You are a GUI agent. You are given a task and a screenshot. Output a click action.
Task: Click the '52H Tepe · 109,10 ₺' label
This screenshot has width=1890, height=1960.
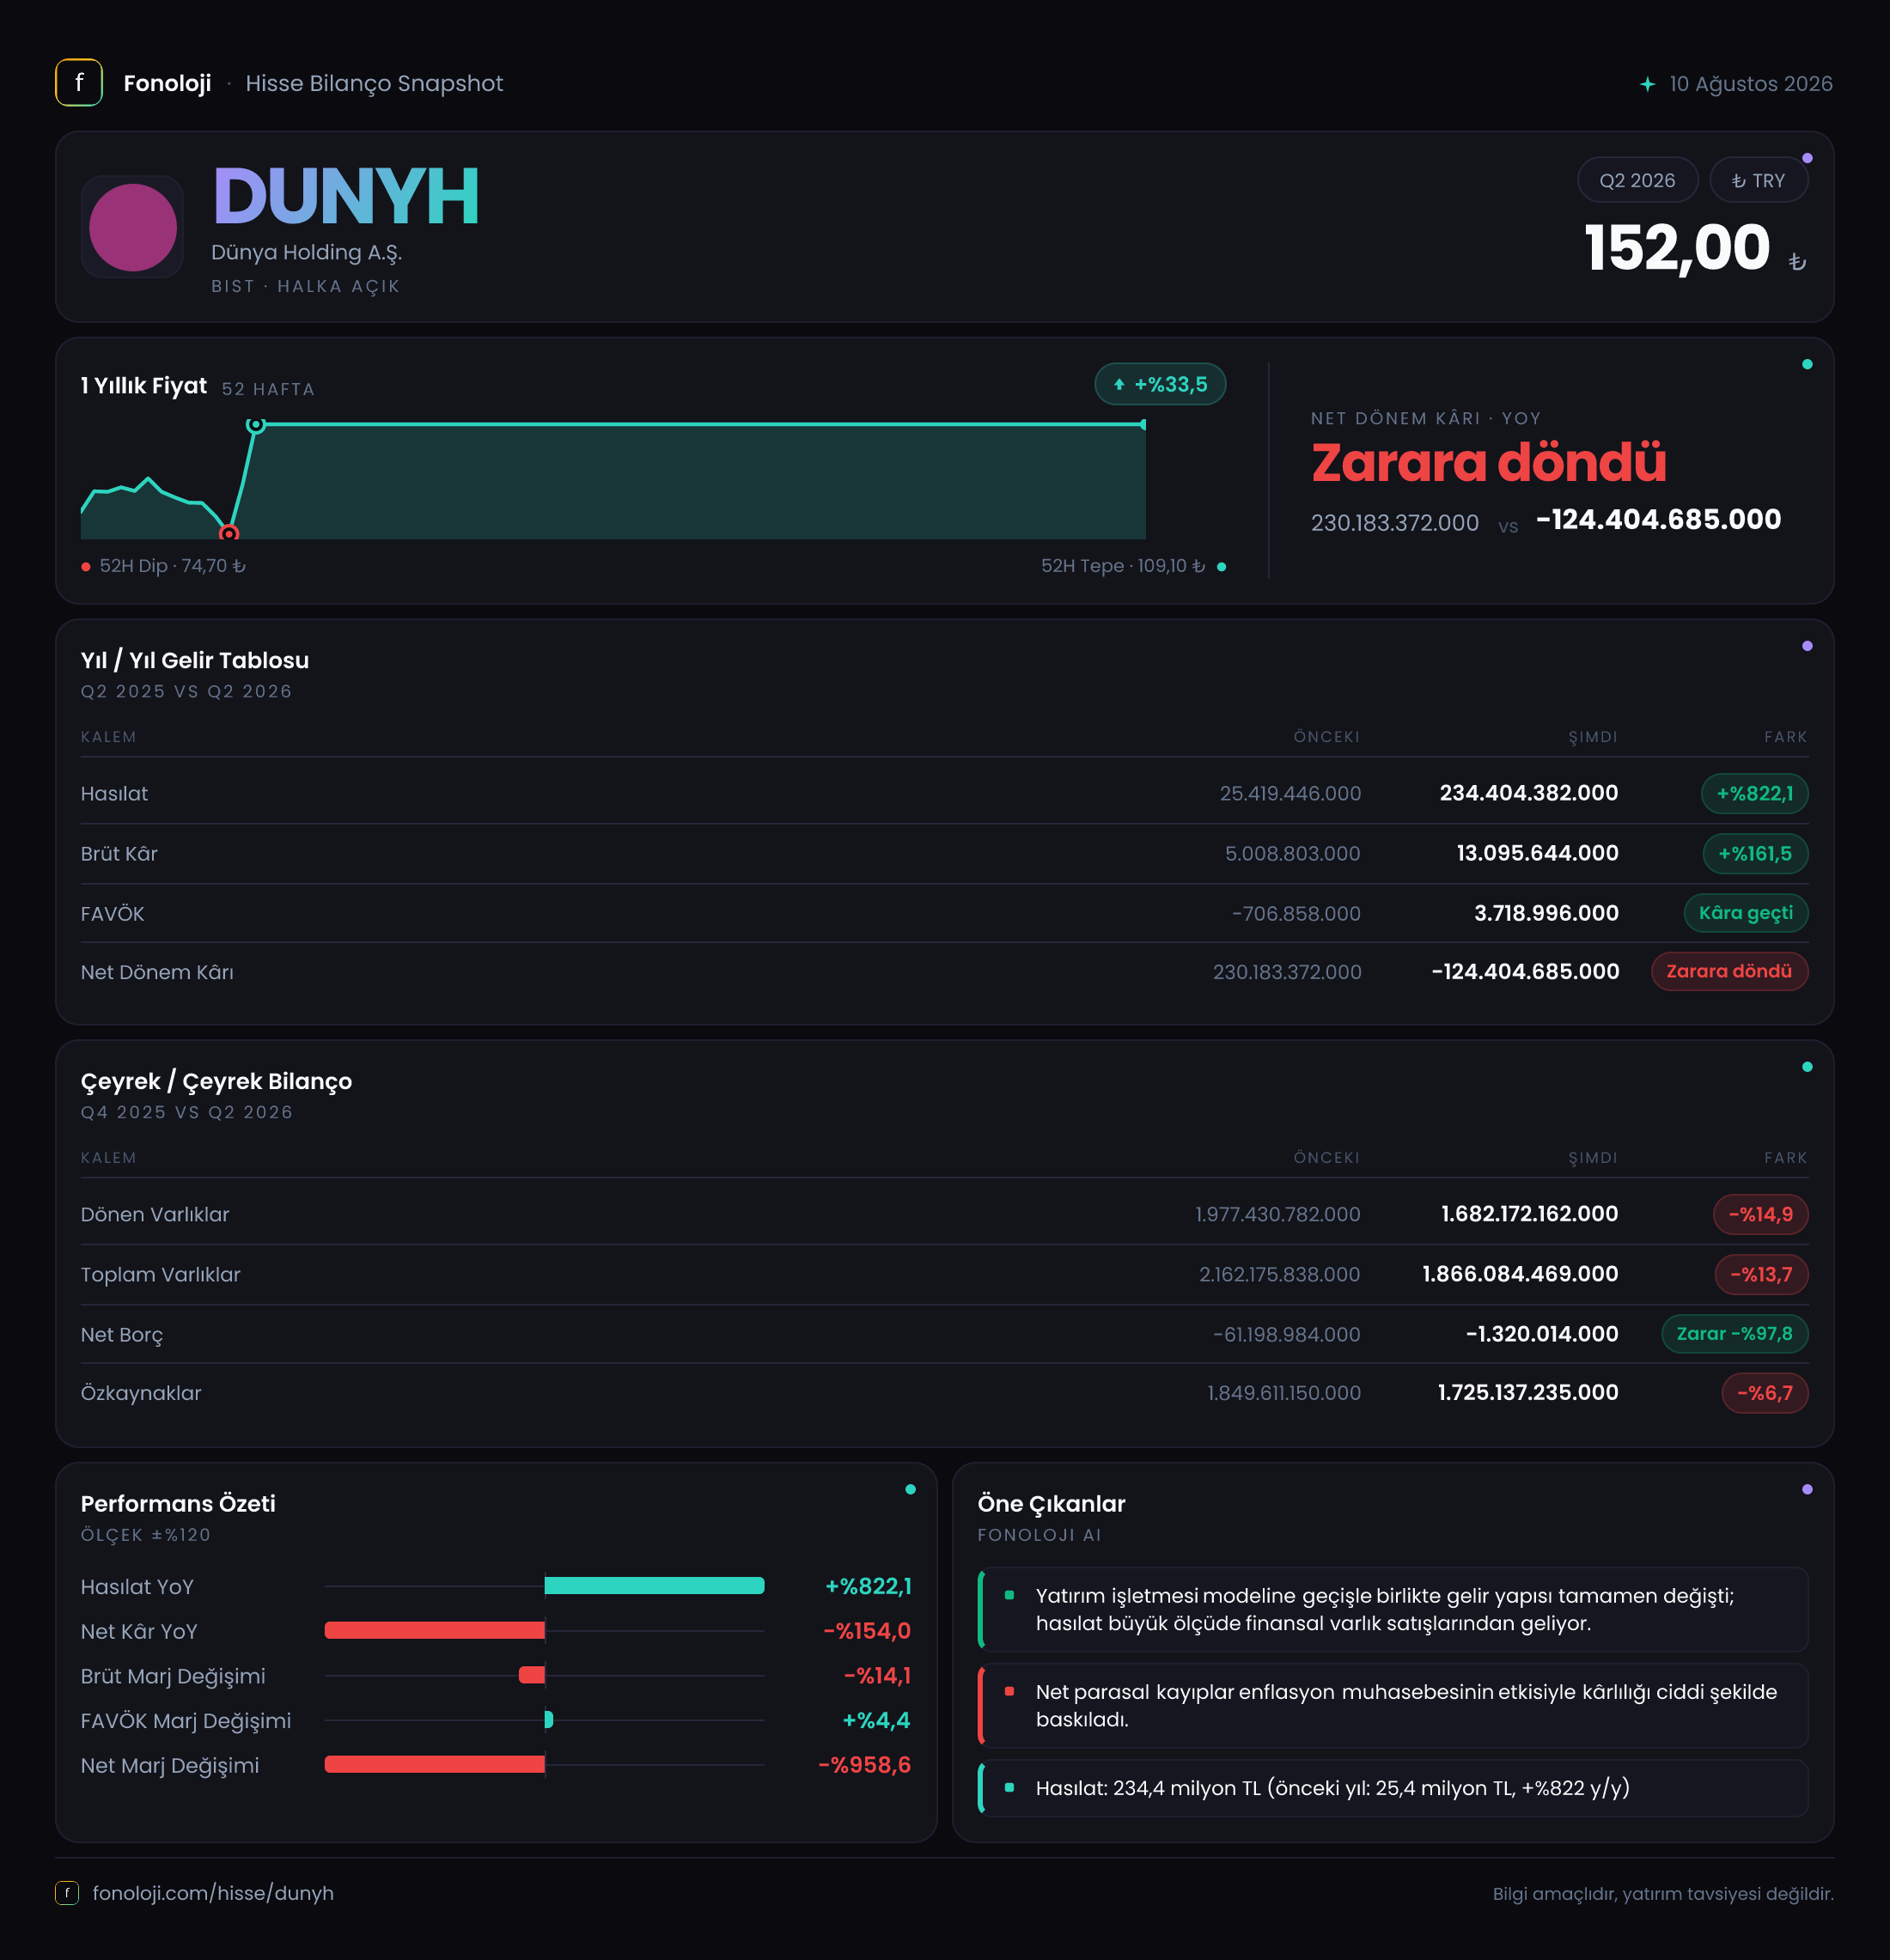[x=1123, y=566]
